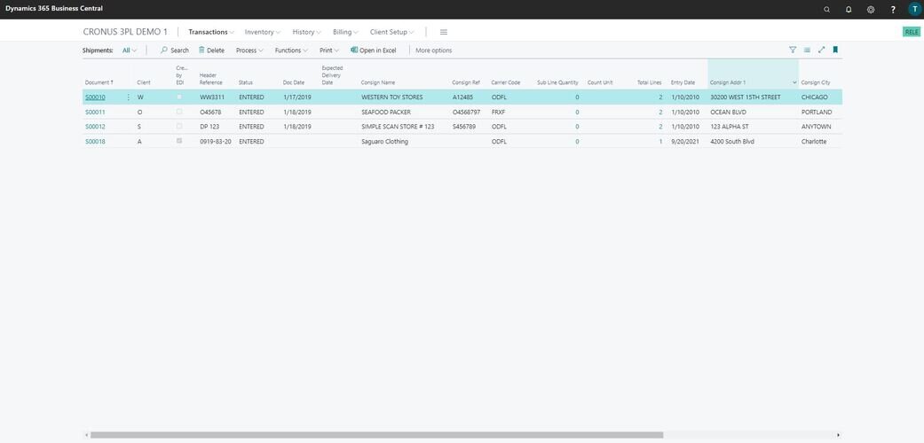Toggle Created by EDI checkbox for S00018
This screenshot has height=443, width=924.
(x=179, y=141)
